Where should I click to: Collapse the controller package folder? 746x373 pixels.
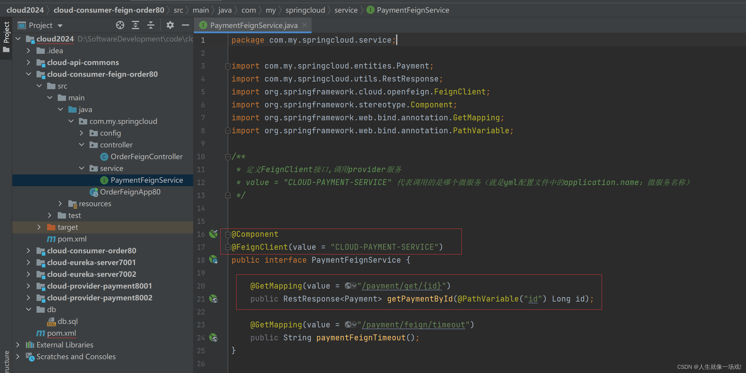[x=82, y=145]
